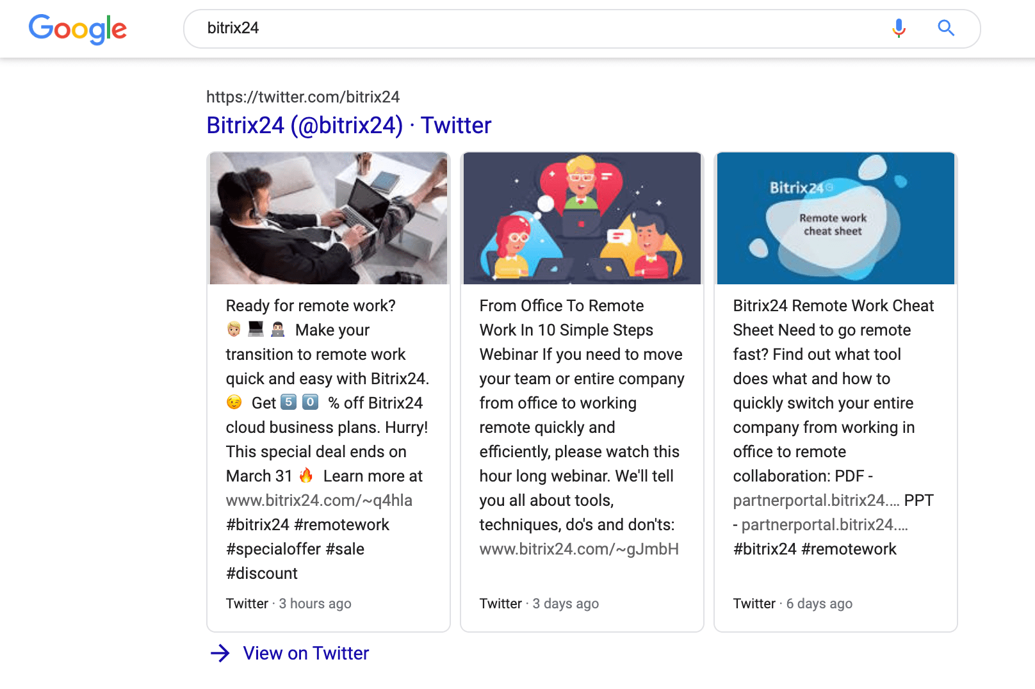Click the keycap 5 emoji
Image resolution: width=1035 pixels, height=689 pixels.
(289, 402)
